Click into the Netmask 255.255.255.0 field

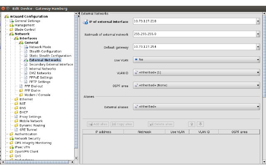click(x=195, y=34)
